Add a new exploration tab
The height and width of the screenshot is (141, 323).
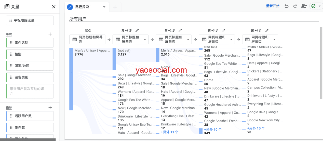115,7
